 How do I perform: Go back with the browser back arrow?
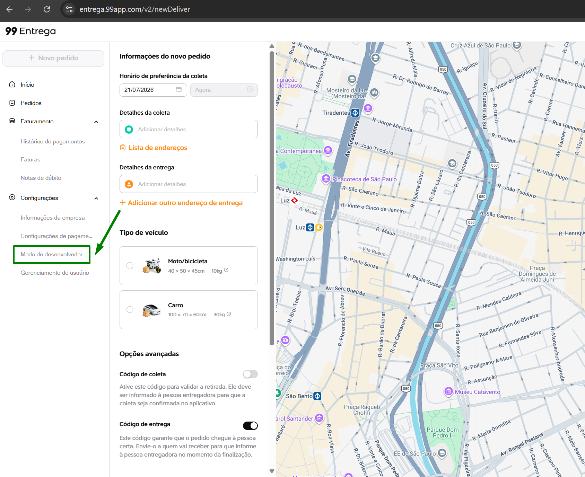9,9
